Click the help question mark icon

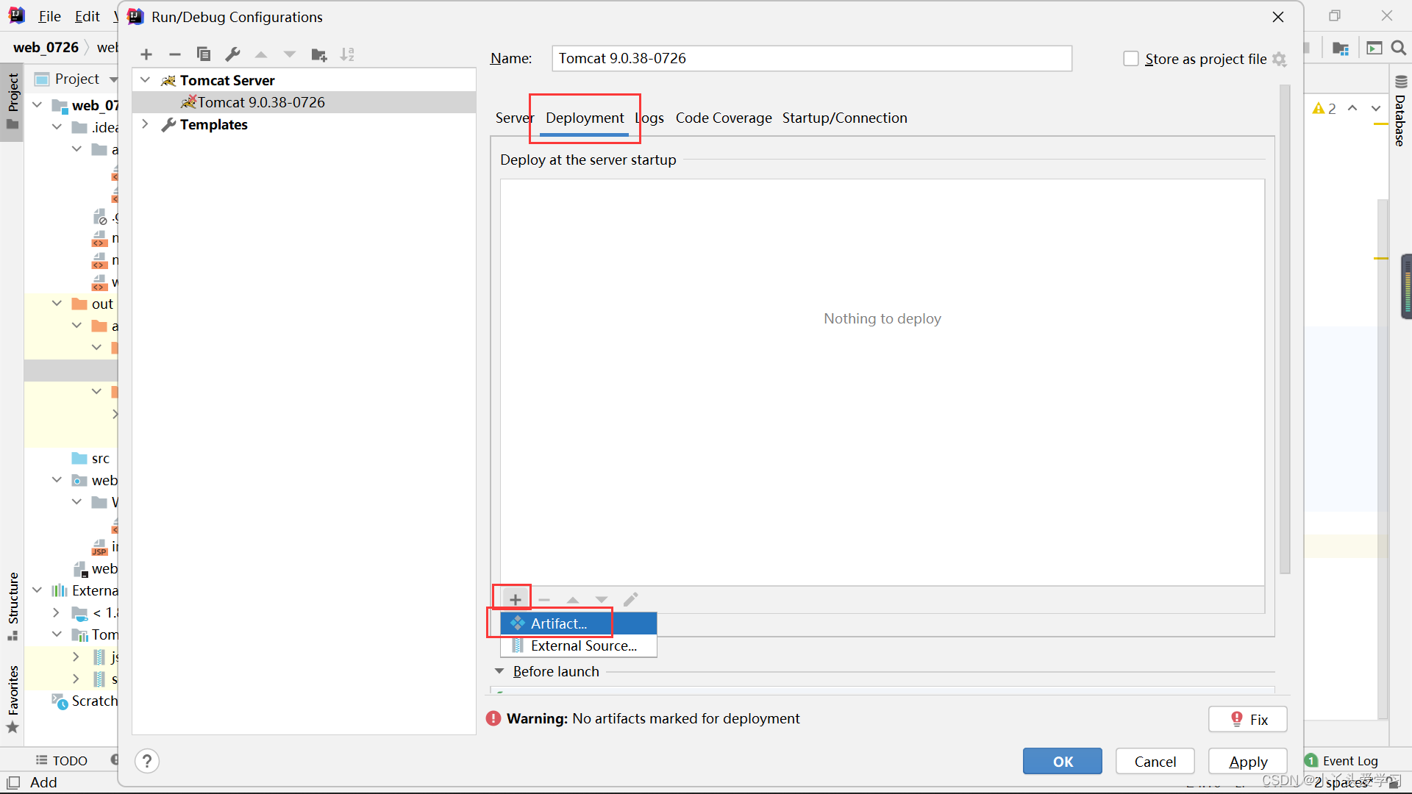(147, 761)
